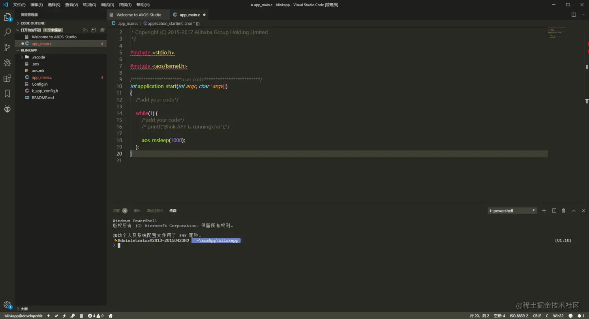Image resolution: width=589 pixels, height=319 pixels.
Task: Click the wrench icon in status bar
Action: 73,316
